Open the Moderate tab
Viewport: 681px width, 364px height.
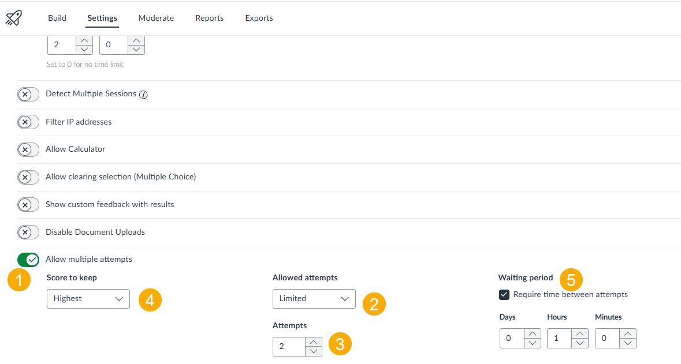coord(156,18)
